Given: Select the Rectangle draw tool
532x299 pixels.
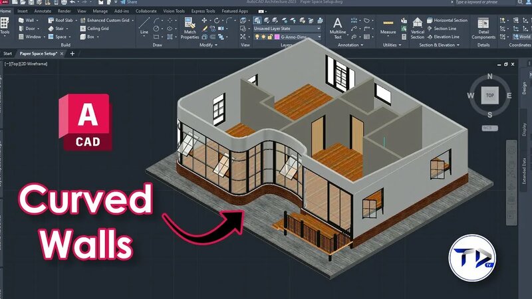Looking at the screenshot, I should [x=156, y=37].
